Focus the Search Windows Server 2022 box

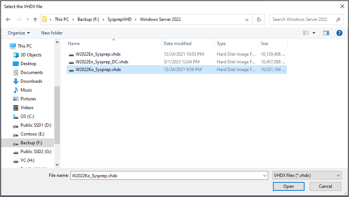click(306, 19)
